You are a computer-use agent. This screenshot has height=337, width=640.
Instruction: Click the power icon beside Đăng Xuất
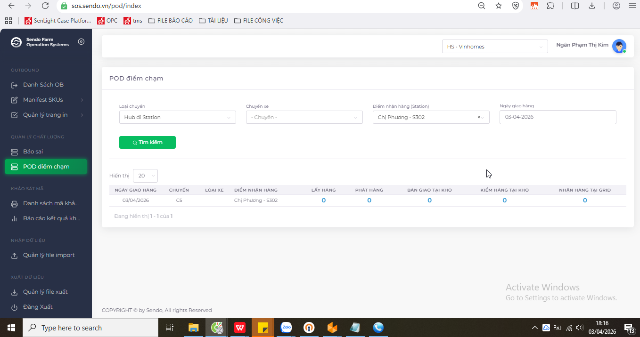14,307
